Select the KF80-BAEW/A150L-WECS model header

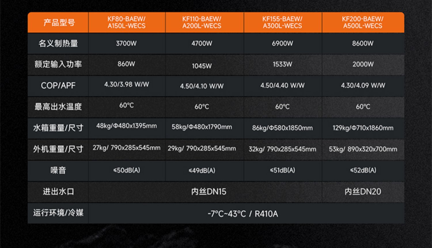click(126, 22)
